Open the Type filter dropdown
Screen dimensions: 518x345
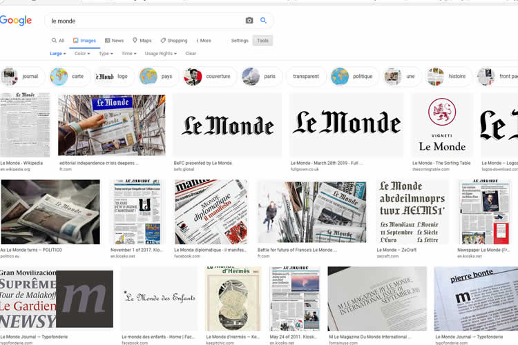pos(106,54)
